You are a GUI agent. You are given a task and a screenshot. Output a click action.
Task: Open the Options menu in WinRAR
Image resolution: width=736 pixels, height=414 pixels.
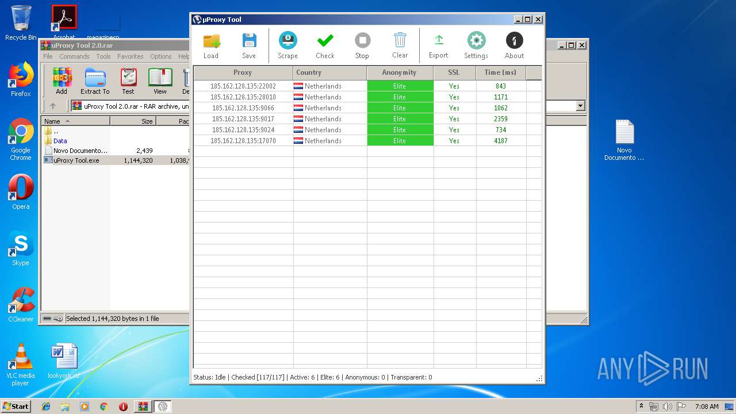pos(161,56)
